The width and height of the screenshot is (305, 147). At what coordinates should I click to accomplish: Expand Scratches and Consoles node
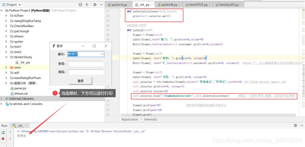pos(2,104)
